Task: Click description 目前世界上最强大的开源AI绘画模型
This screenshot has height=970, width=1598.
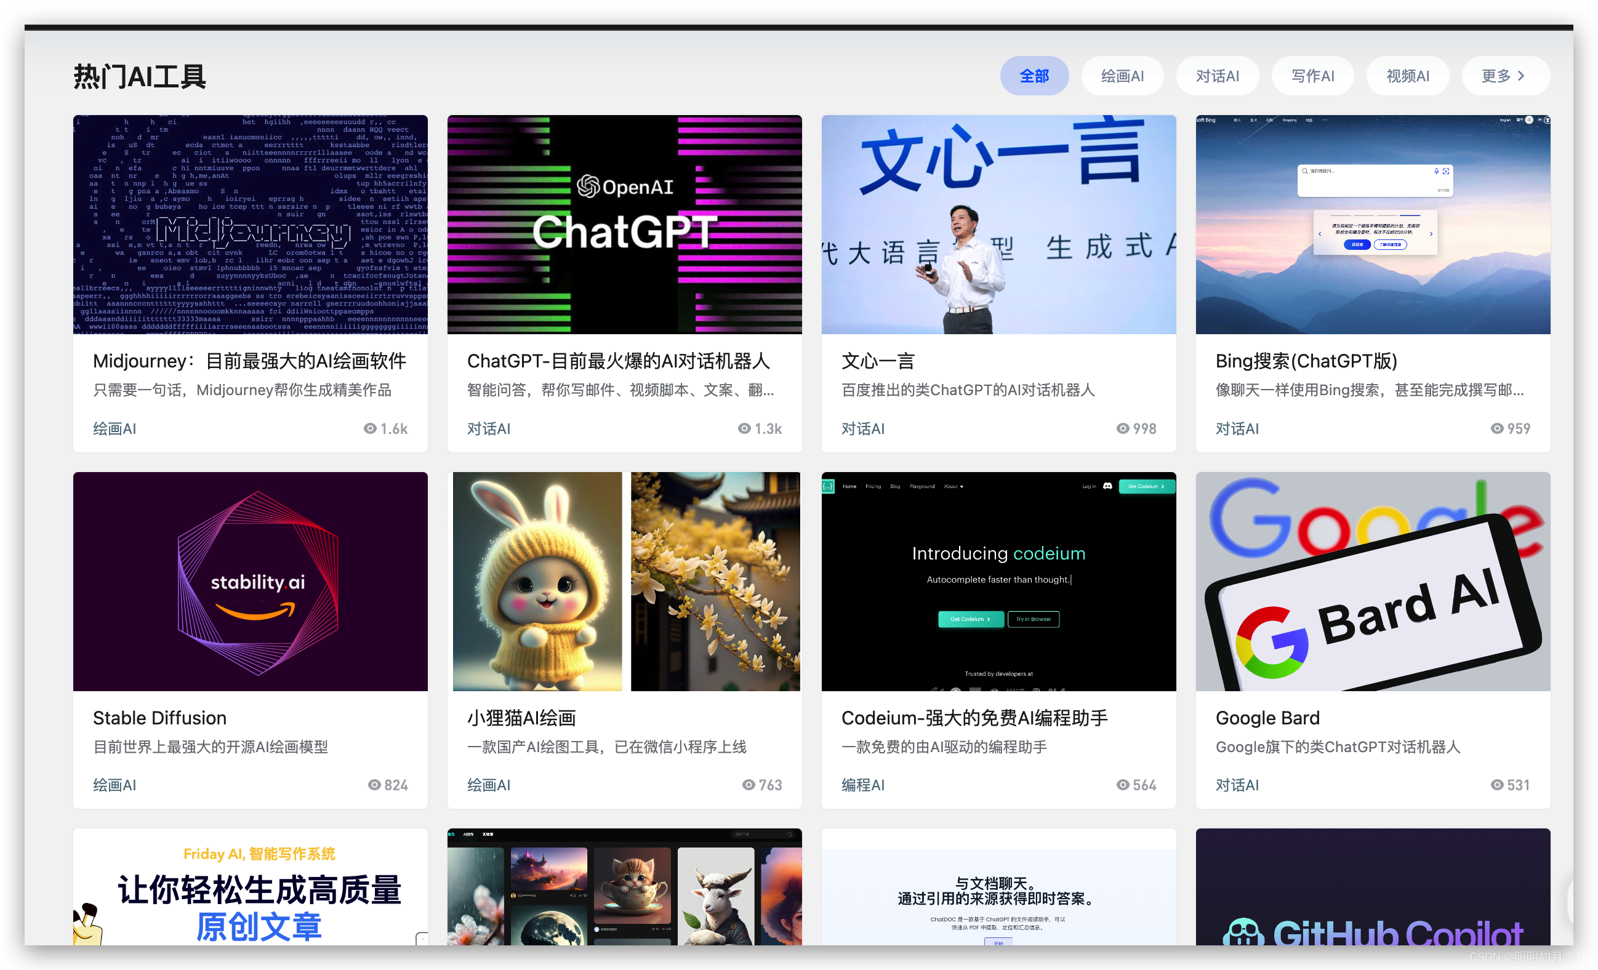Action: [x=211, y=747]
